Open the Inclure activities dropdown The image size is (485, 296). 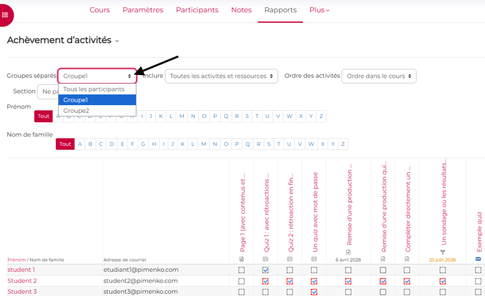pos(222,76)
